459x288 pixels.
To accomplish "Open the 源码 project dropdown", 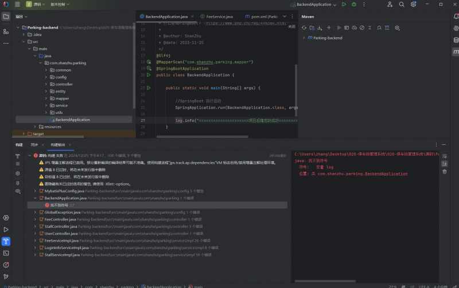I will click(x=36, y=5).
